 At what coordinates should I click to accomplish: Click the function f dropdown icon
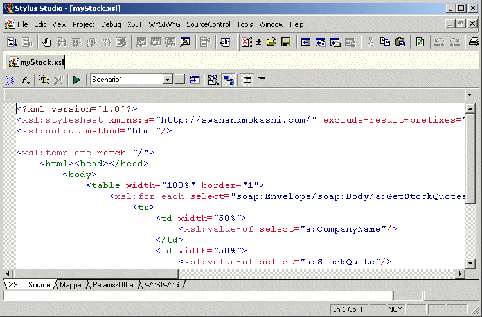pos(26,80)
